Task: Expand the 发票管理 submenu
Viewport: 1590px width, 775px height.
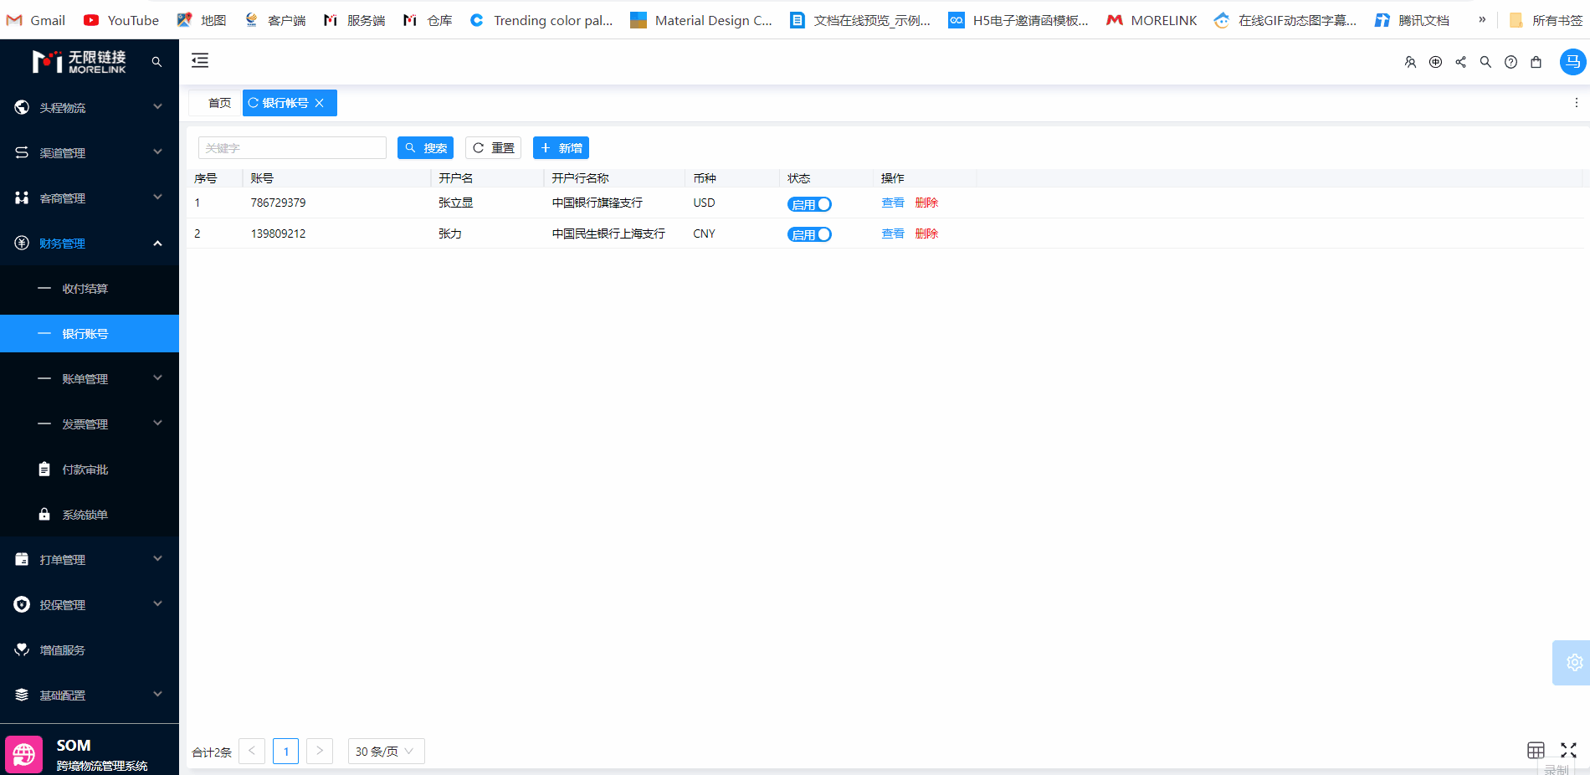Action: click(90, 424)
